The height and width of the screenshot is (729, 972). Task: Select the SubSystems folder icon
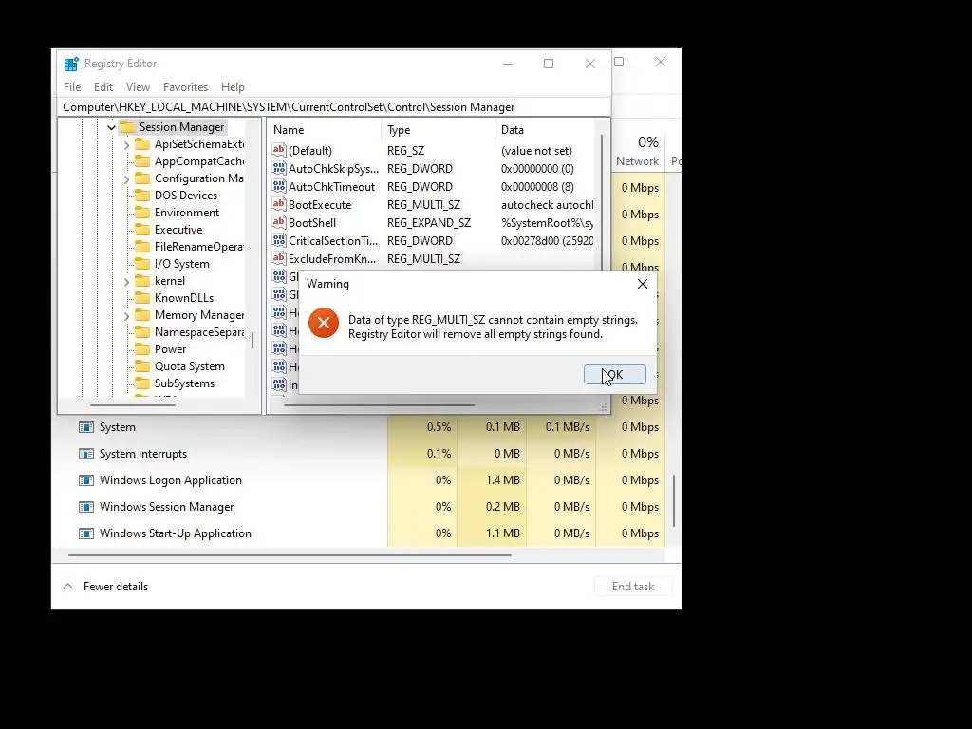coord(142,383)
